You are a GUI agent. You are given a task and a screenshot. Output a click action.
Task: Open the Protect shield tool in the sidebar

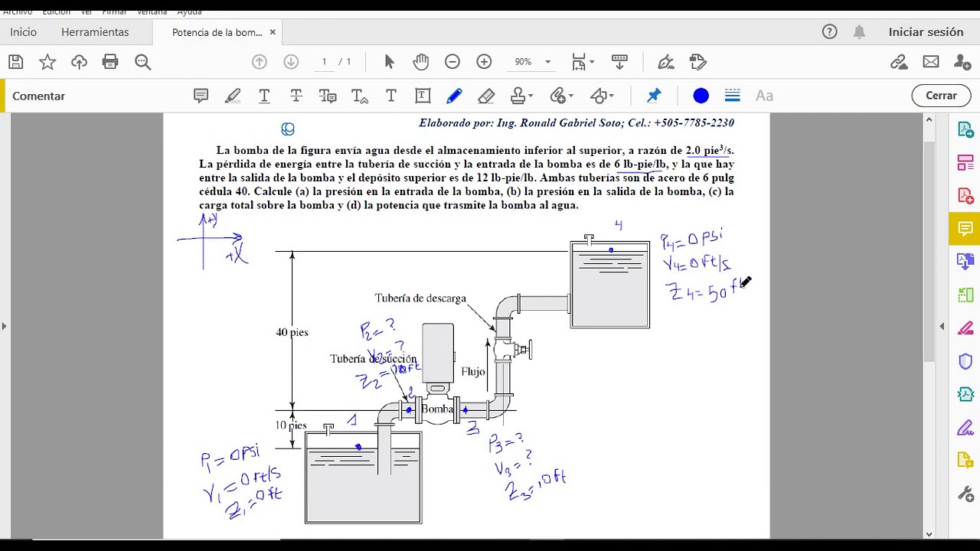[x=965, y=361]
